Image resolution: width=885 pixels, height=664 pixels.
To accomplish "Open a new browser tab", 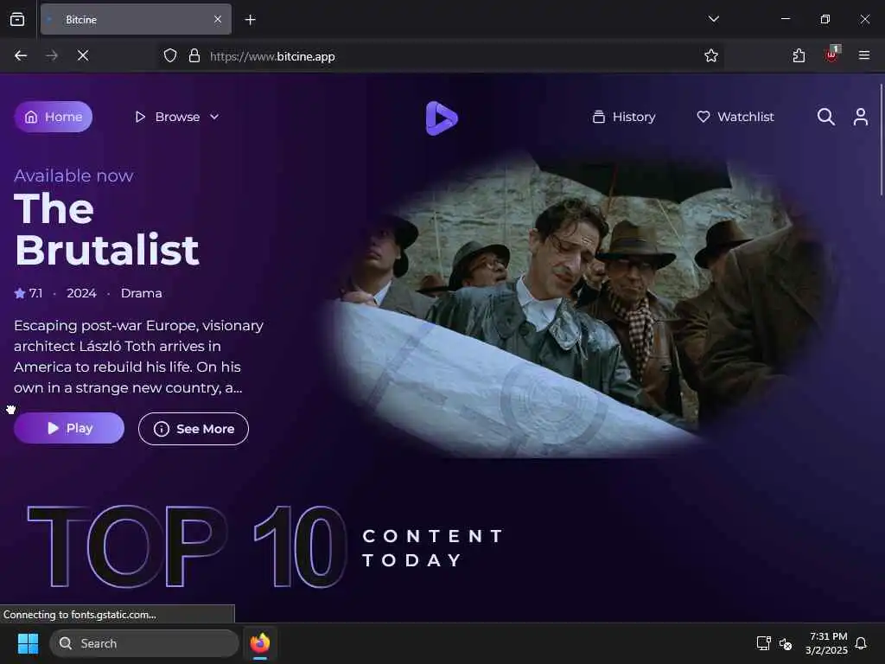I will [x=250, y=20].
